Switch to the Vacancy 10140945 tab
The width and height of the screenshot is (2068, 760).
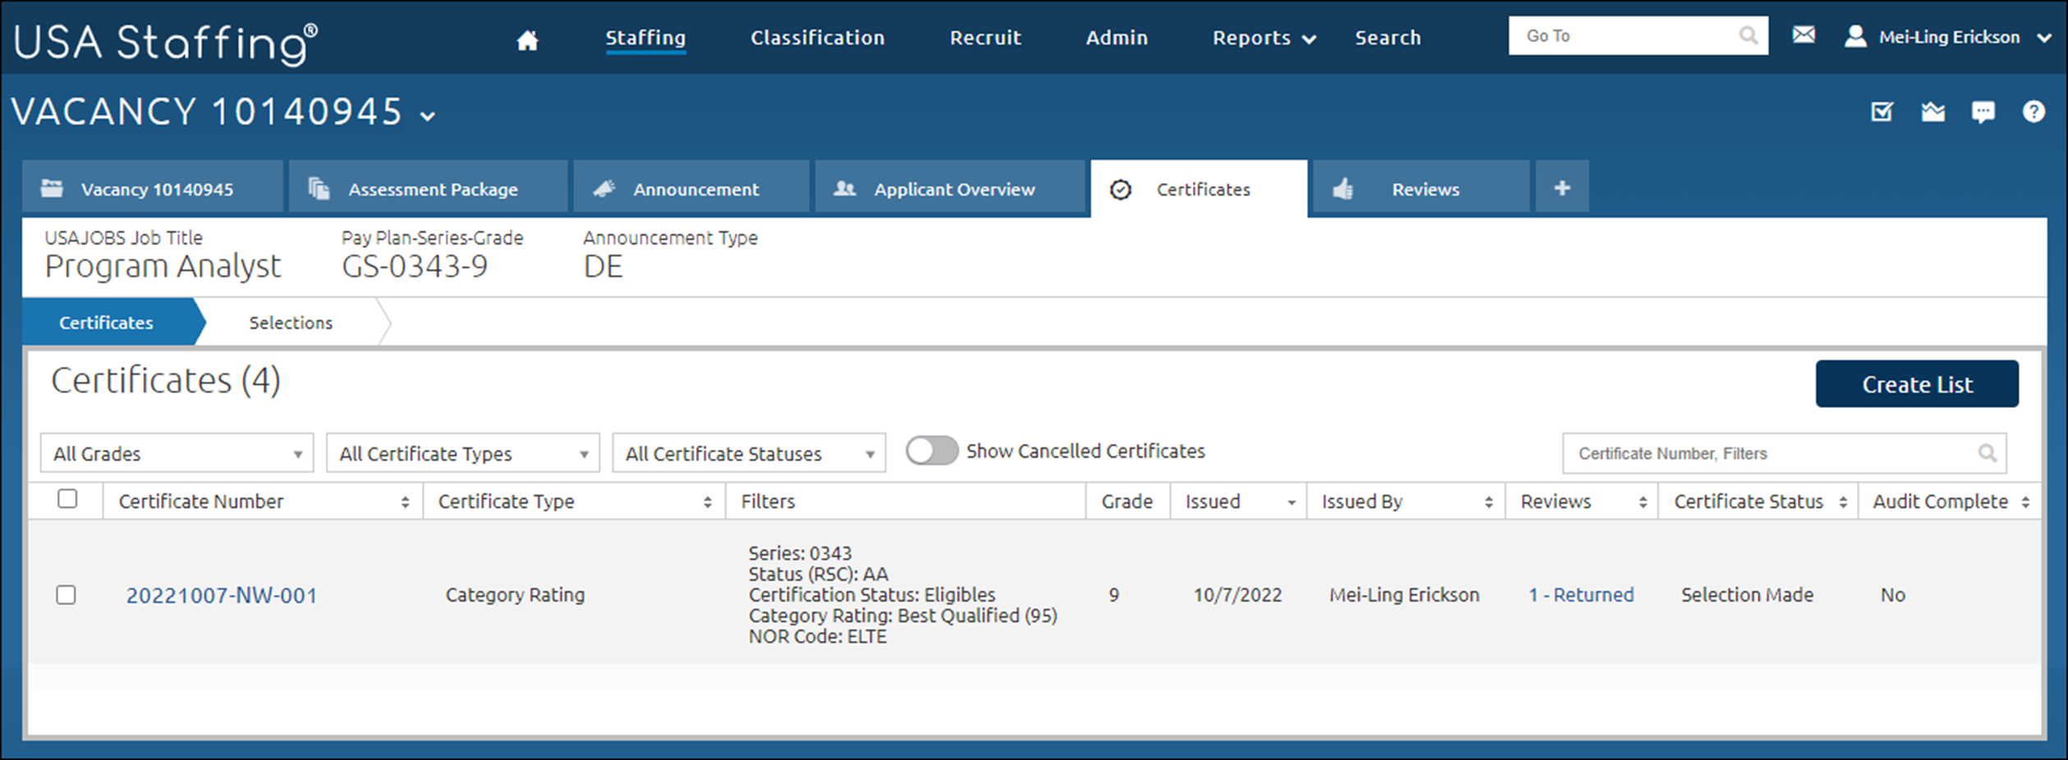coord(153,188)
